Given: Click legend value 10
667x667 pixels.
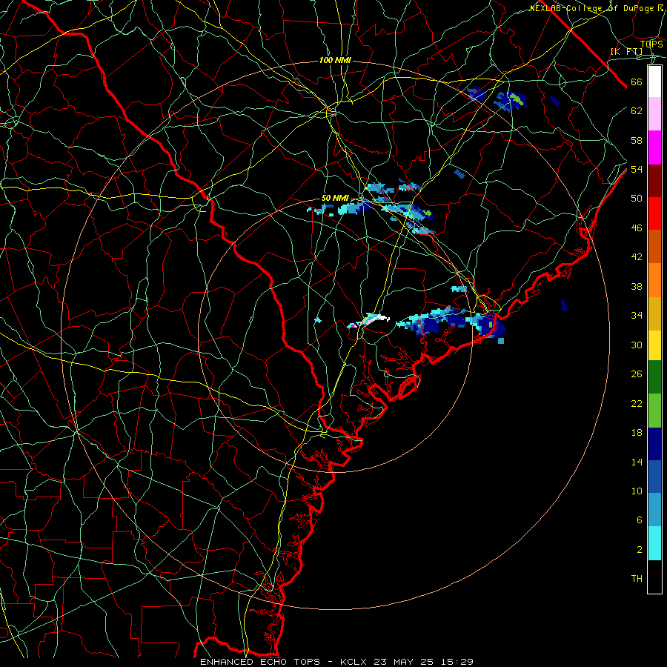Looking at the screenshot, I should (637, 491).
